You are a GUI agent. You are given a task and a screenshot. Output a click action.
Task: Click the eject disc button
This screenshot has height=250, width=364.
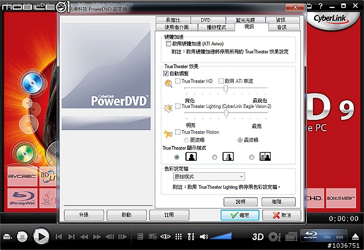(x=355, y=237)
